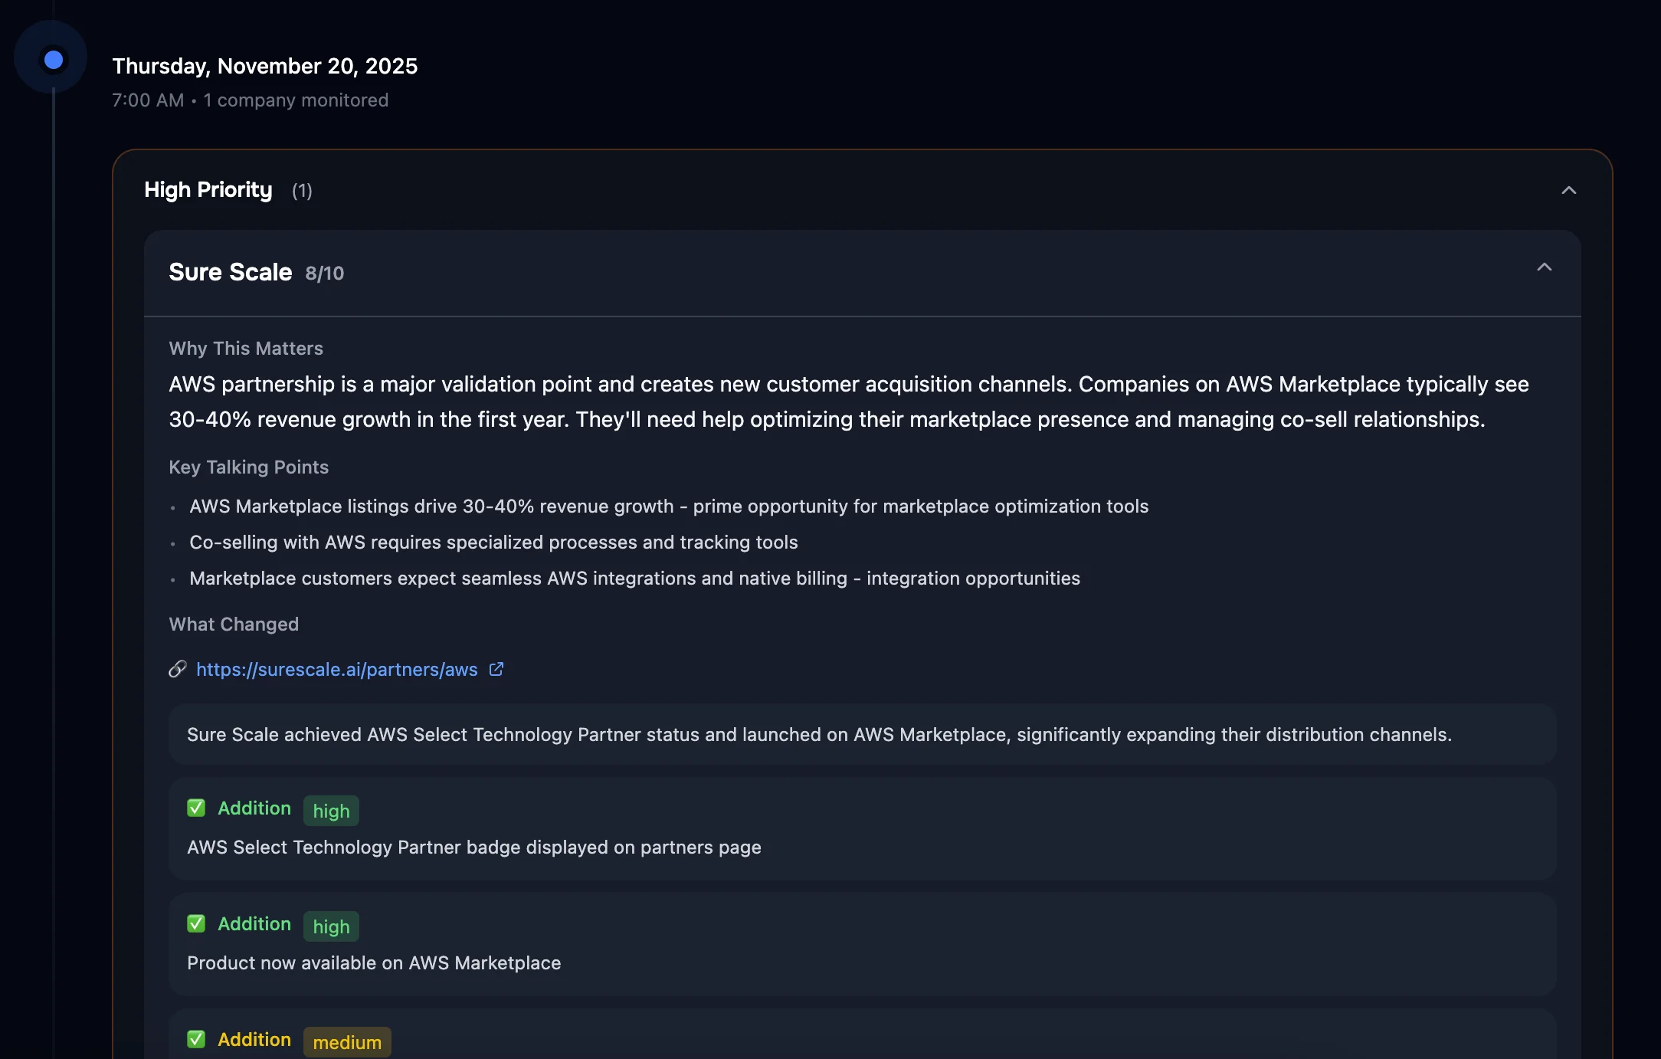Click the 8/10 relevance score
1661x1059 pixels.
coord(323,274)
